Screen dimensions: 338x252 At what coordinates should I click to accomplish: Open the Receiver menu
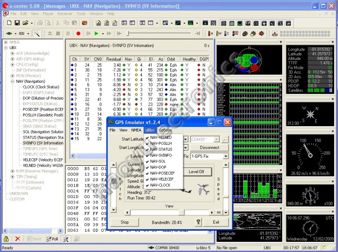(x=65, y=14)
